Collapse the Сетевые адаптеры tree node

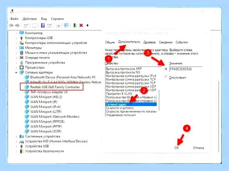coord(16,73)
